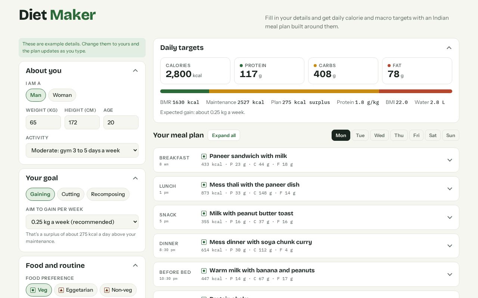
Task: Set food preference to Eggetarian
Action: click(76, 290)
